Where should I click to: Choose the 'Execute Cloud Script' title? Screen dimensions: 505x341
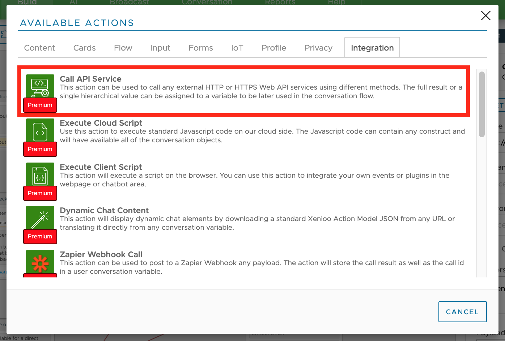coord(101,123)
